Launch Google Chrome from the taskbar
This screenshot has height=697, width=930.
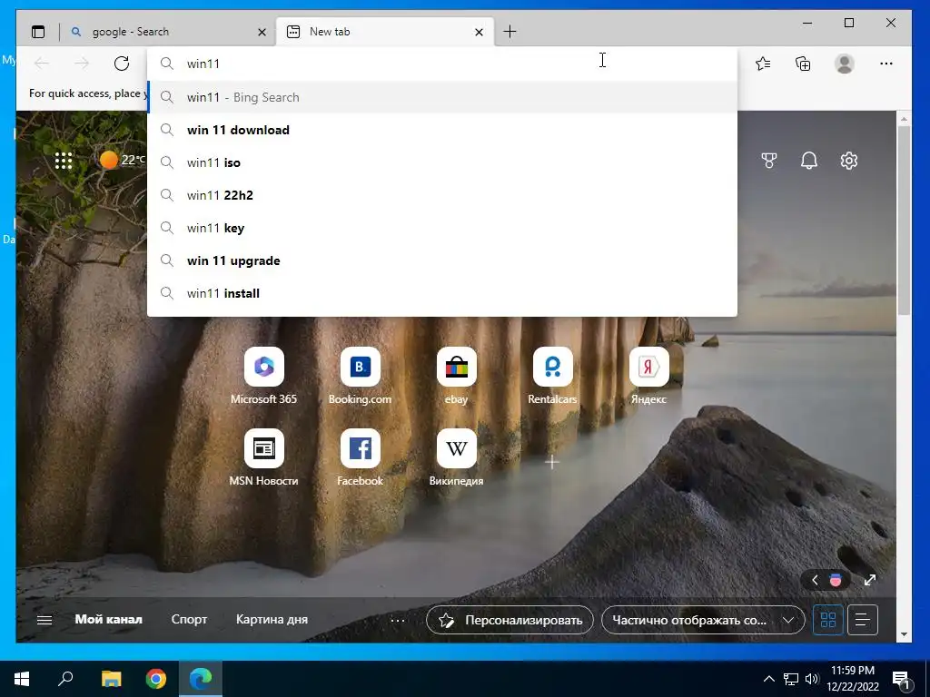[x=156, y=679]
